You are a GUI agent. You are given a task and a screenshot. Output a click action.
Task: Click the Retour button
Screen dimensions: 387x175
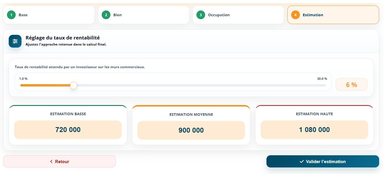(x=60, y=161)
